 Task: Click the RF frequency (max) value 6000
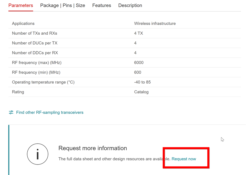[x=139, y=63]
